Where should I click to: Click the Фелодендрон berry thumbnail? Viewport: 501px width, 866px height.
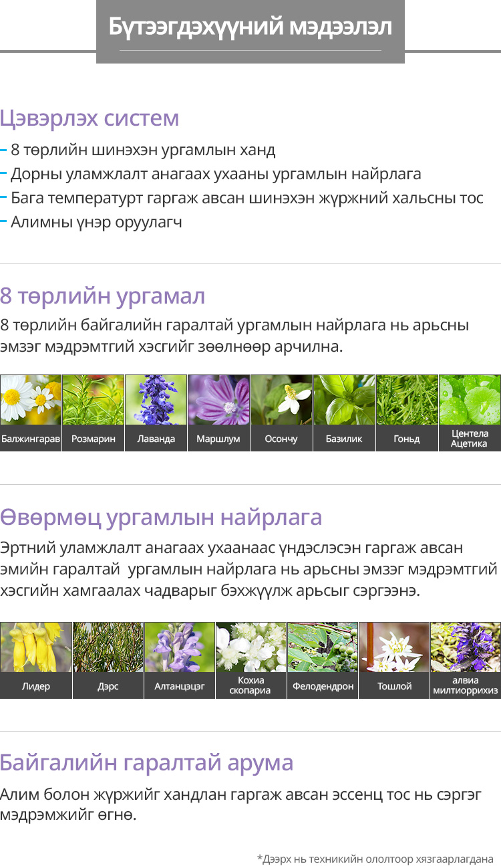pos(323,647)
